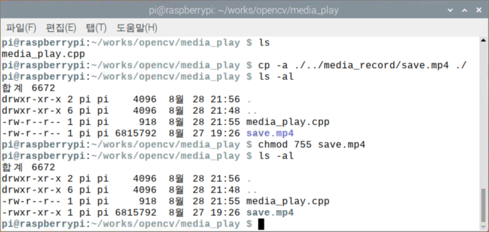Open the 도움말(H) menu

point(137,28)
